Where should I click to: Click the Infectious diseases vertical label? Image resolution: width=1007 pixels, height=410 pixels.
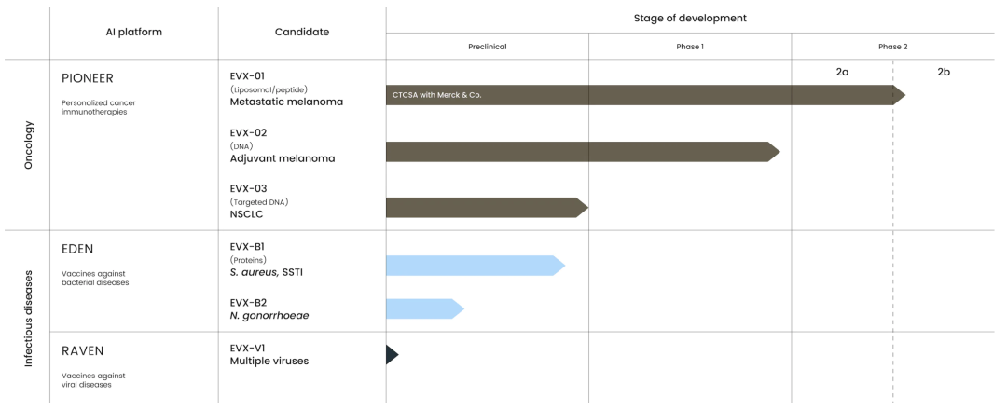[28, 315]
